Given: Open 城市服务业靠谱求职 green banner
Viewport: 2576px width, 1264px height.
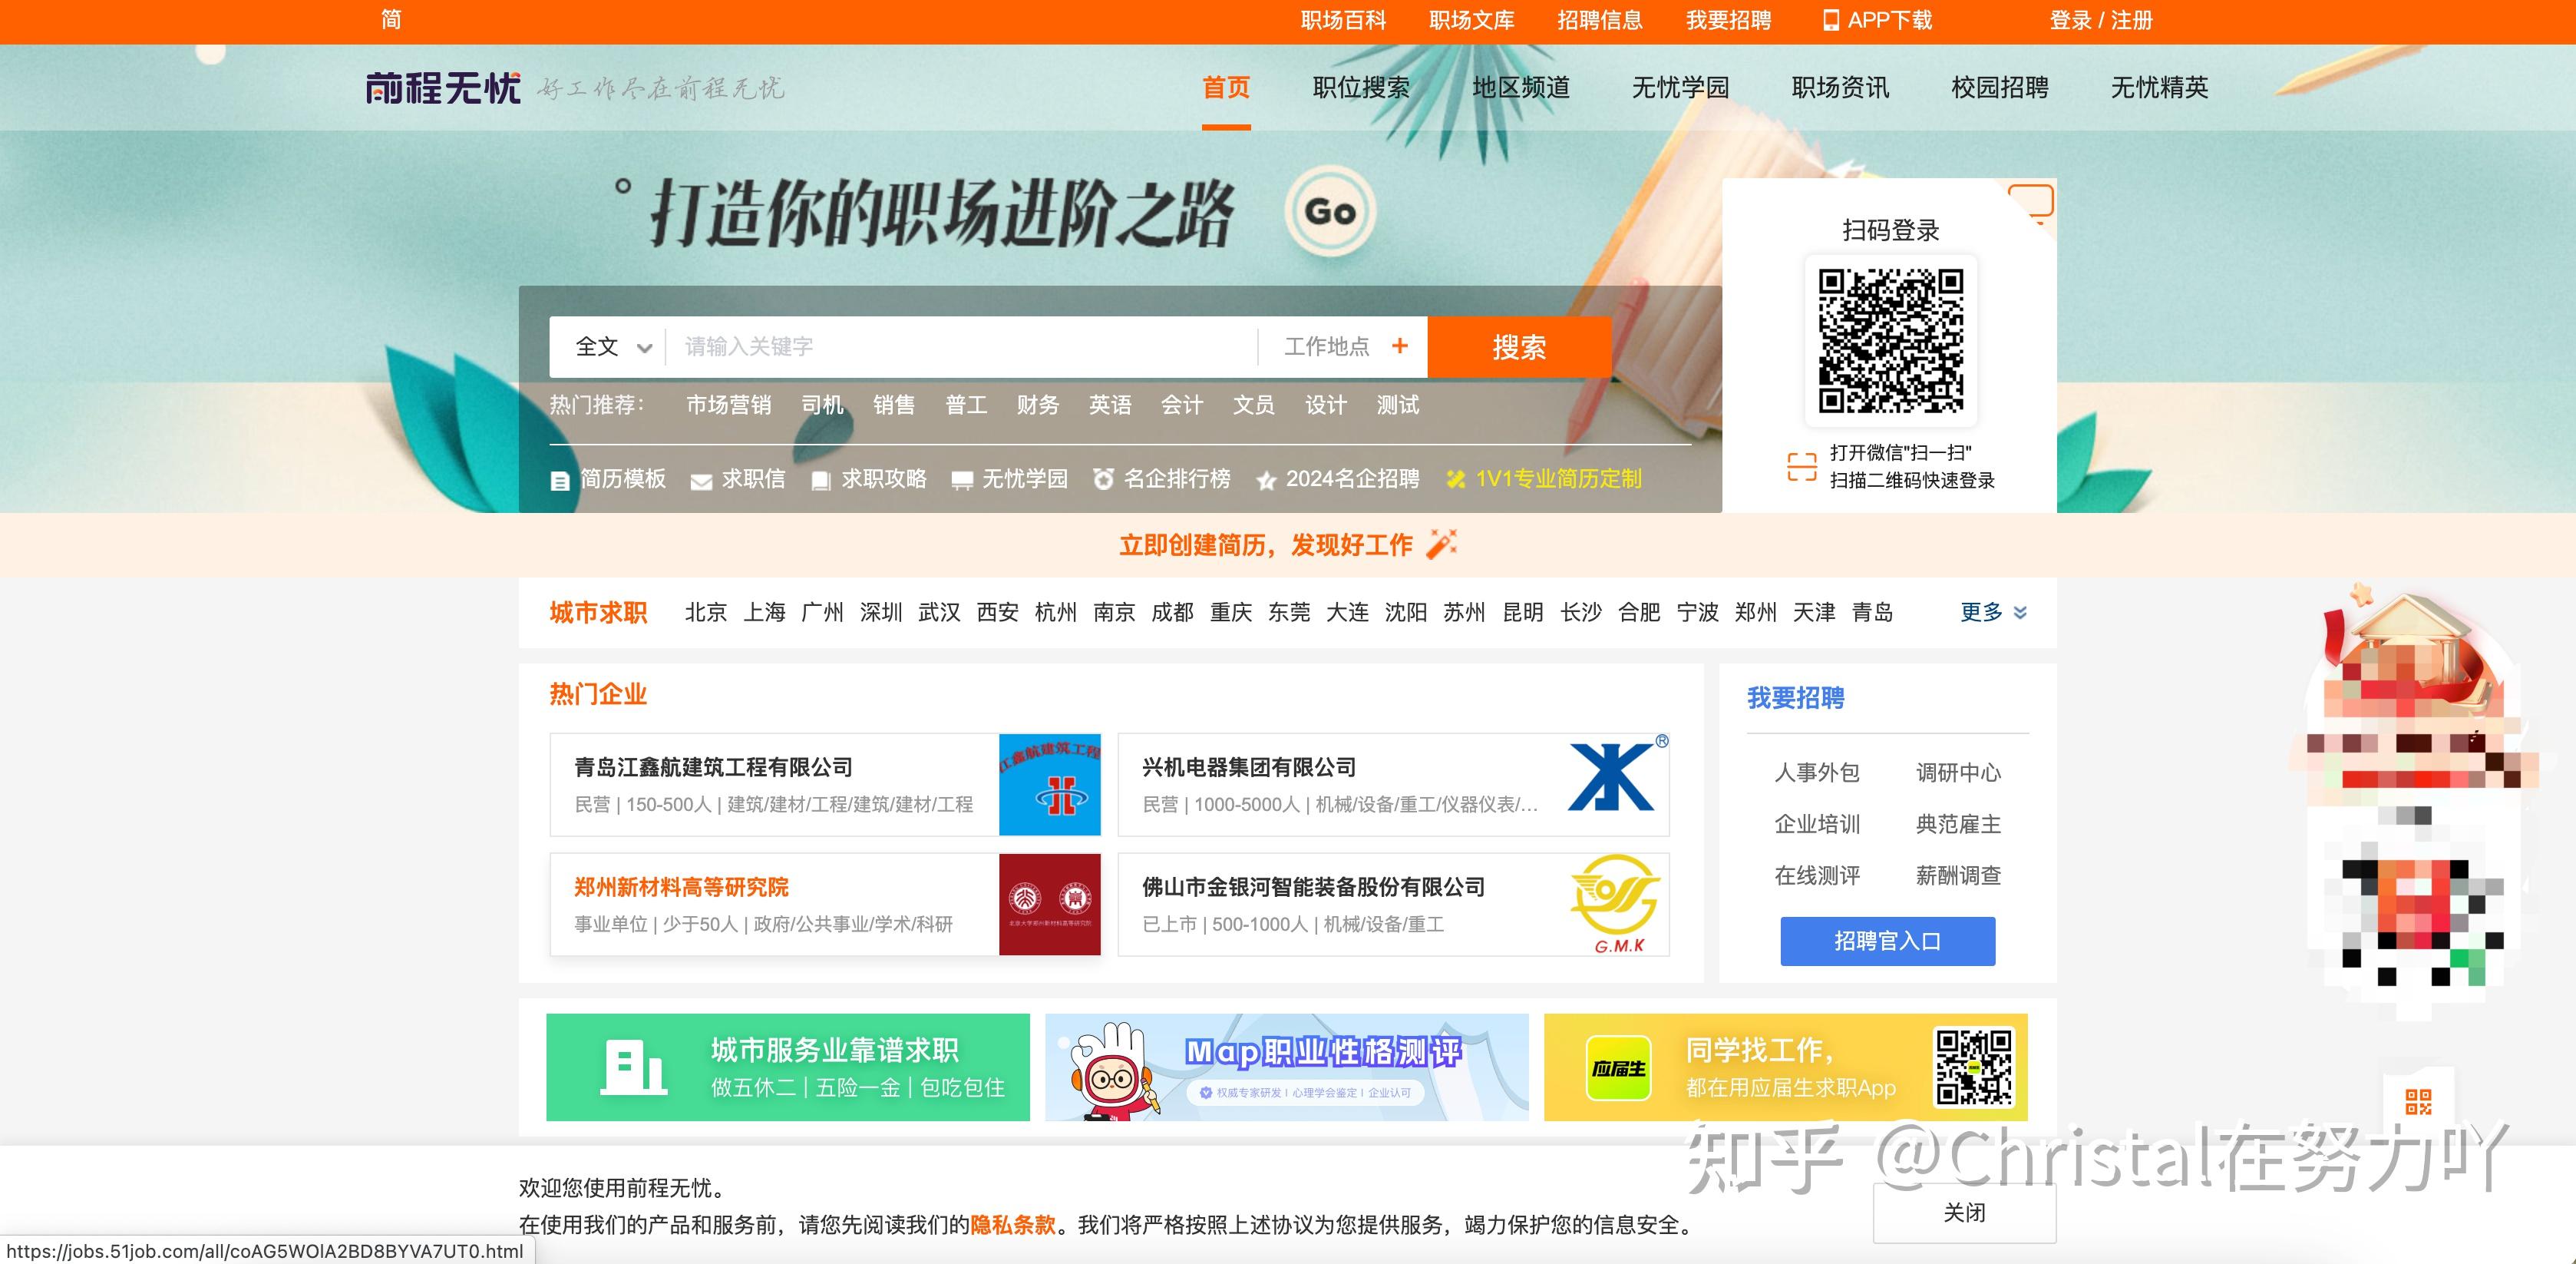Looking at the screenshot, I should 788,1067.
